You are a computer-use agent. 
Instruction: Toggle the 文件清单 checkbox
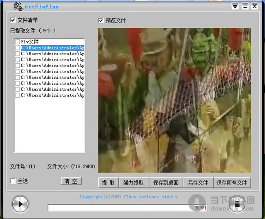pyautogui.click(x=13, y=20)
